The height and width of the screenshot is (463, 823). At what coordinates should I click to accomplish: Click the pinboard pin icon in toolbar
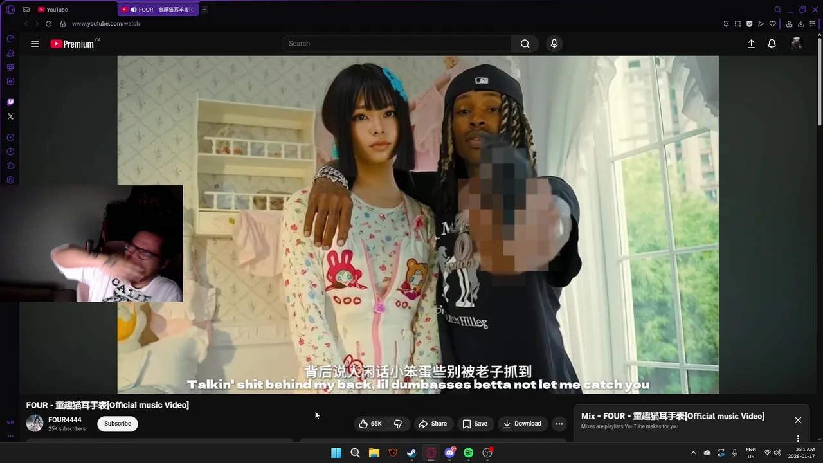[726, 24]
